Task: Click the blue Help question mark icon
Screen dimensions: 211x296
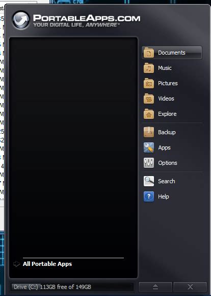Action: [149, 196]
